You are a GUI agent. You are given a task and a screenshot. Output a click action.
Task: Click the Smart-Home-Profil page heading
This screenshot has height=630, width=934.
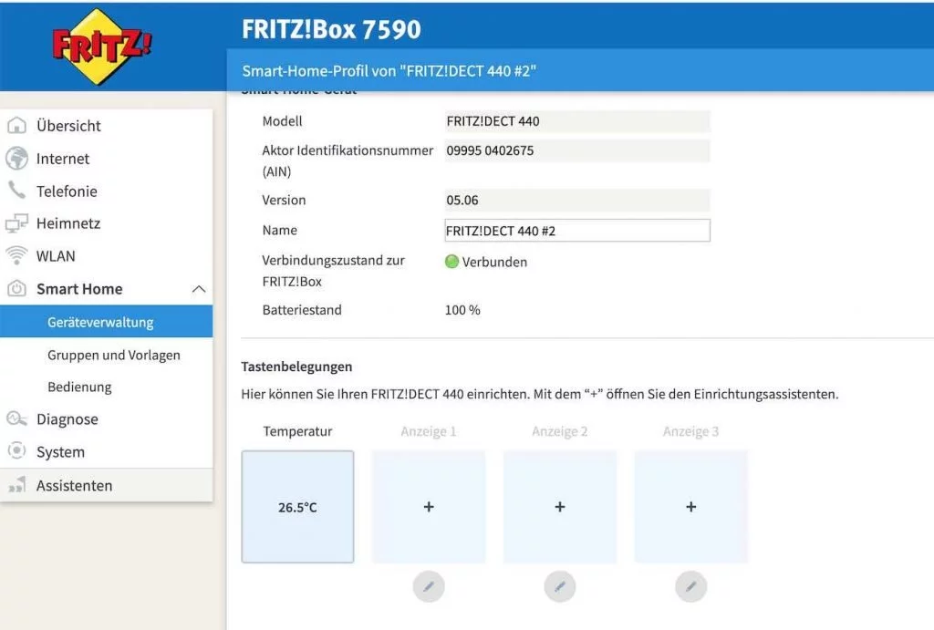389,71
